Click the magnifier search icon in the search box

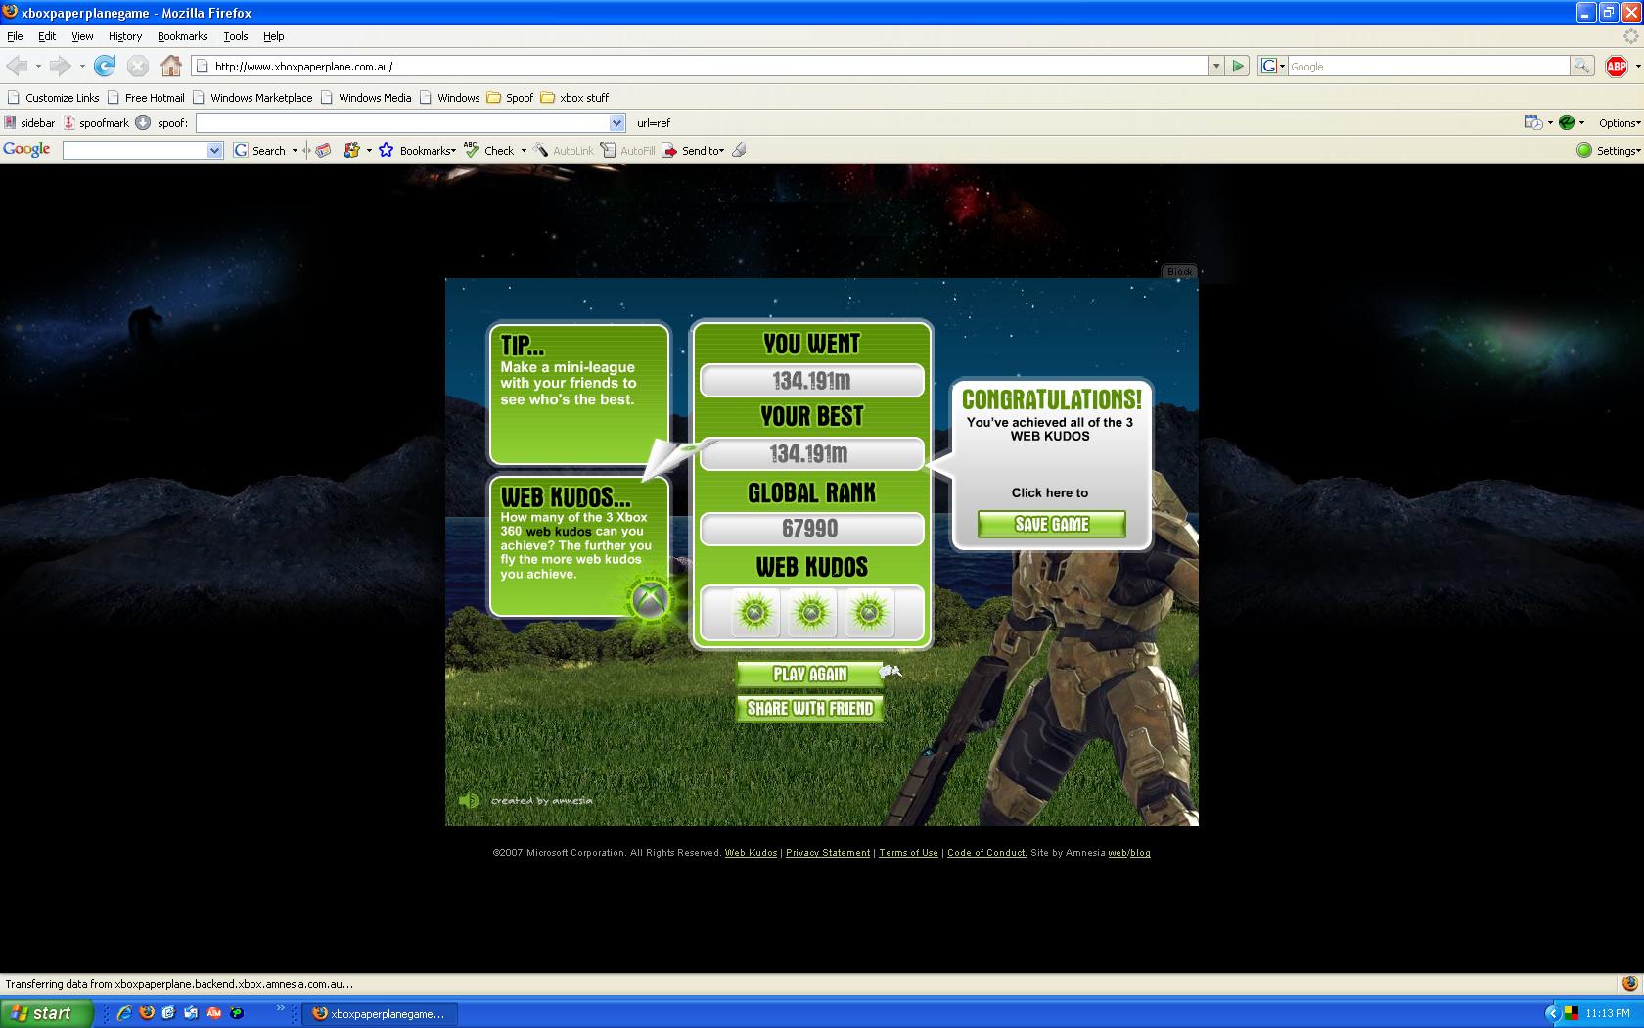tap(1581, 66)
